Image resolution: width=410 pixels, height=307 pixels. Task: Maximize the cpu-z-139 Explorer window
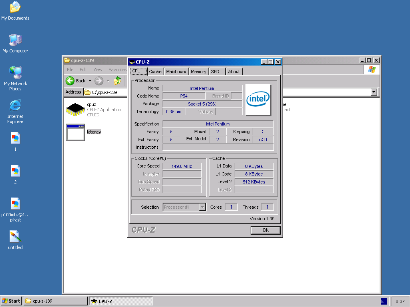point(369,60)
